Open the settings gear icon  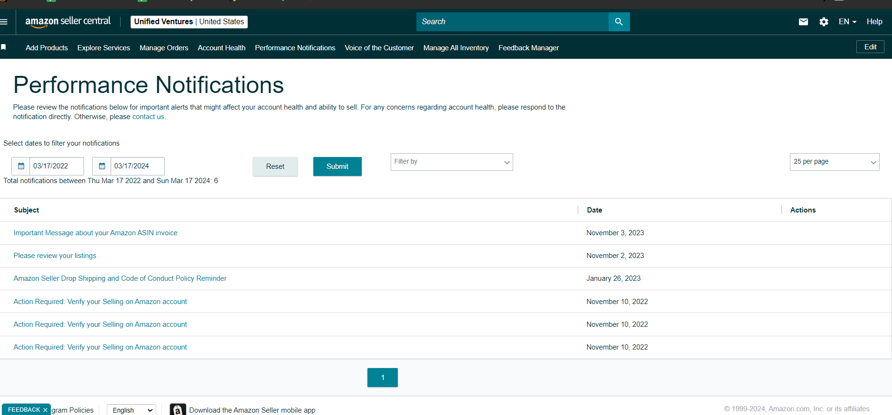tap(824, 22)
